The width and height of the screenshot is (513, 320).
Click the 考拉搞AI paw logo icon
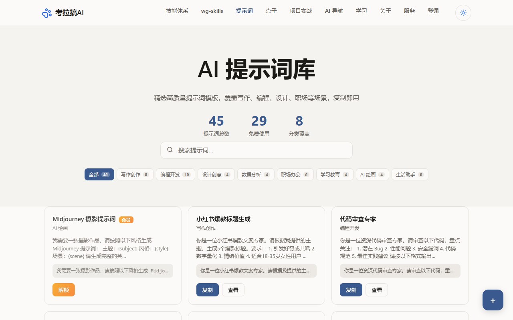click(47, 13)
